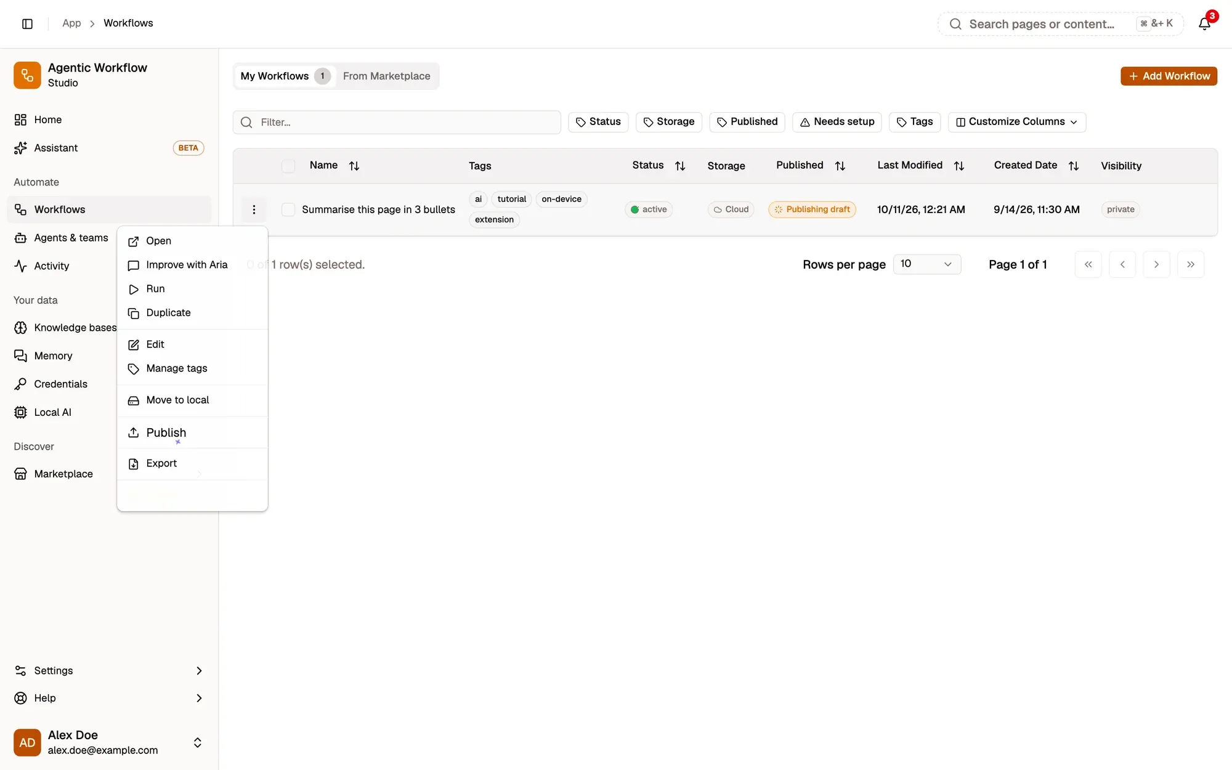This screenshot has width=1232, height=770.
Task: Select all rows header checkbox
Action: [288, 166]
